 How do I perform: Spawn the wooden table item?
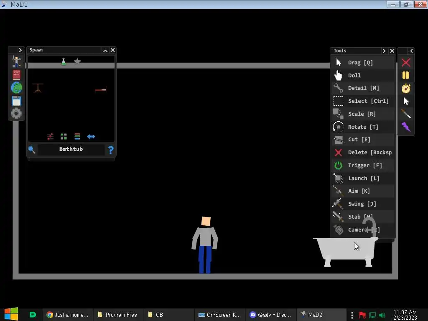coord(38,88)
